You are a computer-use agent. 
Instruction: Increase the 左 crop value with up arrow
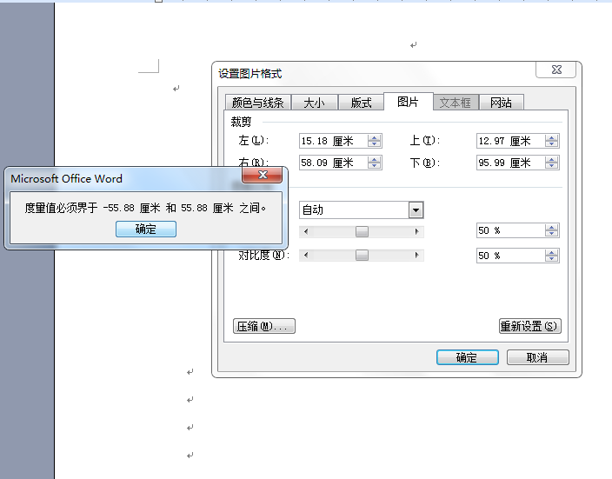375,138
